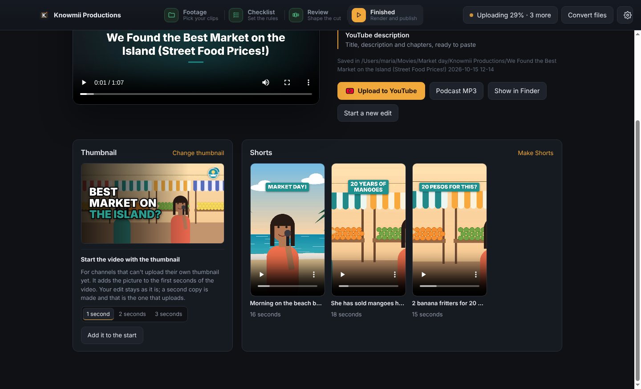Select the 2 seconds duration option
This screenshot has width=641, height=389.
click(x=132, y=314)
